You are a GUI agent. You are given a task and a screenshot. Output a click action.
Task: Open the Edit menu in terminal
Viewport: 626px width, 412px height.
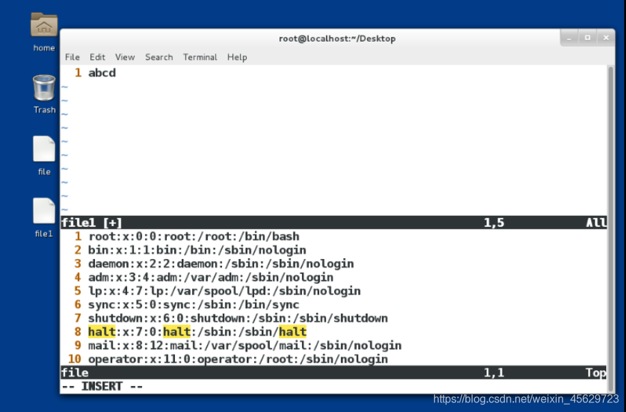98,57
